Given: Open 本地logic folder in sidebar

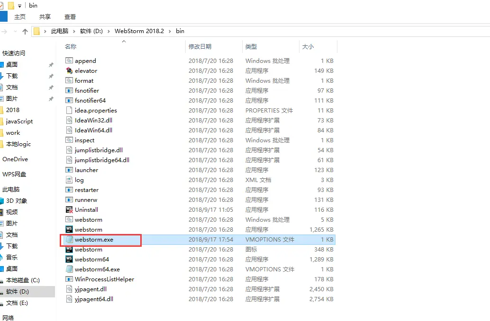Looking at the screenshot, I should (x=18, y=144).
